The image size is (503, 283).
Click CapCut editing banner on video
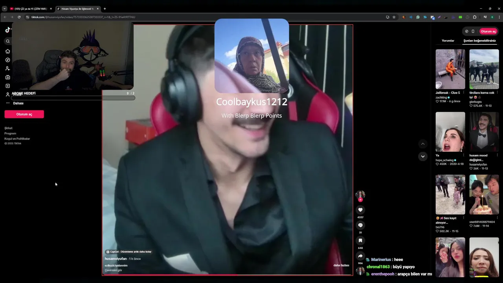129,252
